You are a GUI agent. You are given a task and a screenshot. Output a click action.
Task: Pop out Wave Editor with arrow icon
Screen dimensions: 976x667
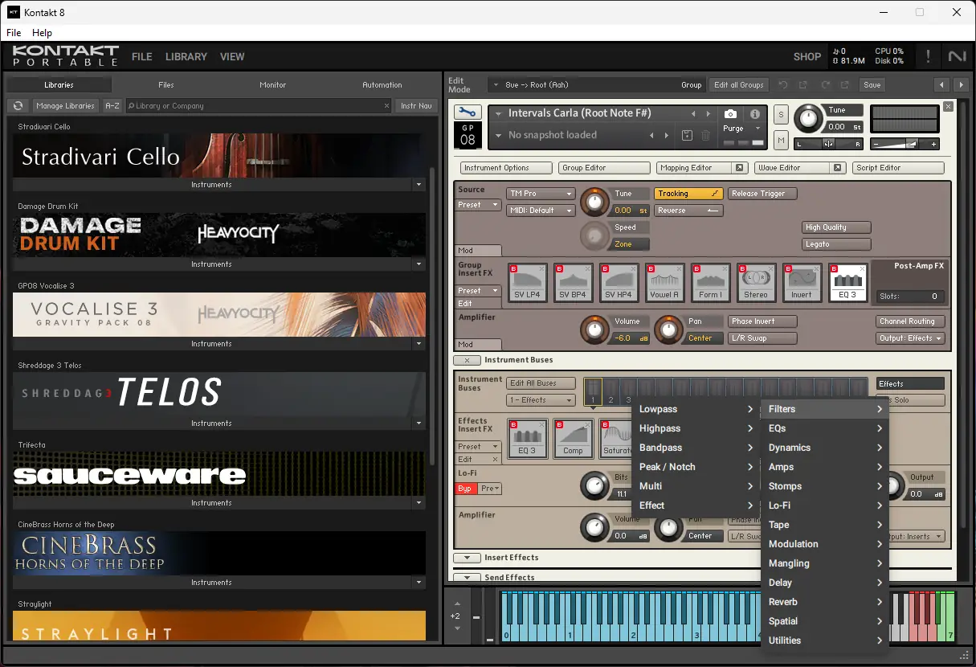pos(837,168)
